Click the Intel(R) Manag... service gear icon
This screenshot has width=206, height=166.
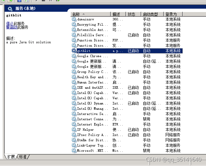74,109
